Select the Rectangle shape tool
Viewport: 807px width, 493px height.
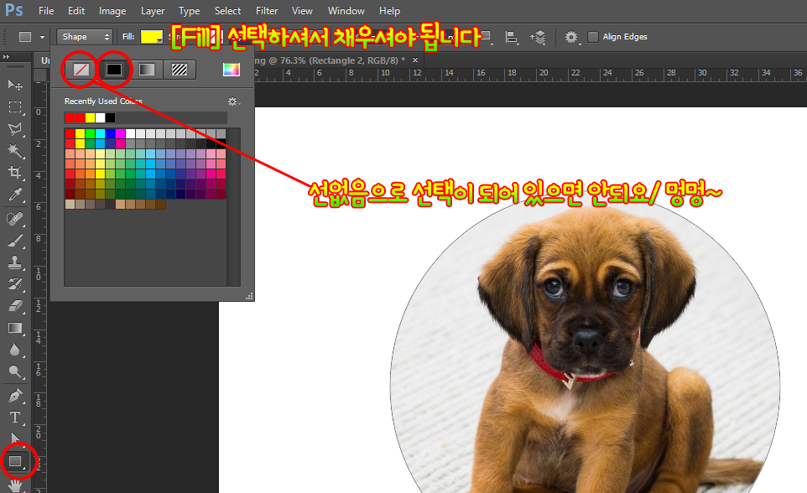(x=15, y=461)
